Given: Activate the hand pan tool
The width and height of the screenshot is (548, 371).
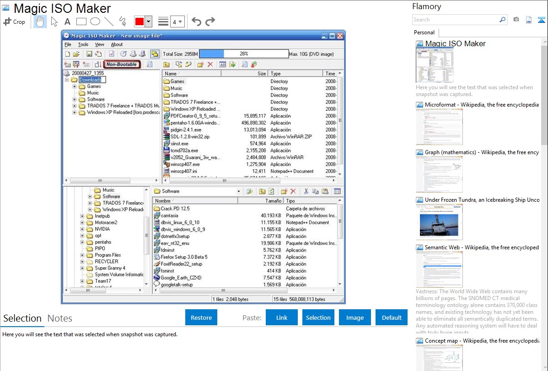Looking at the screenshot, I should coord(40,22).
